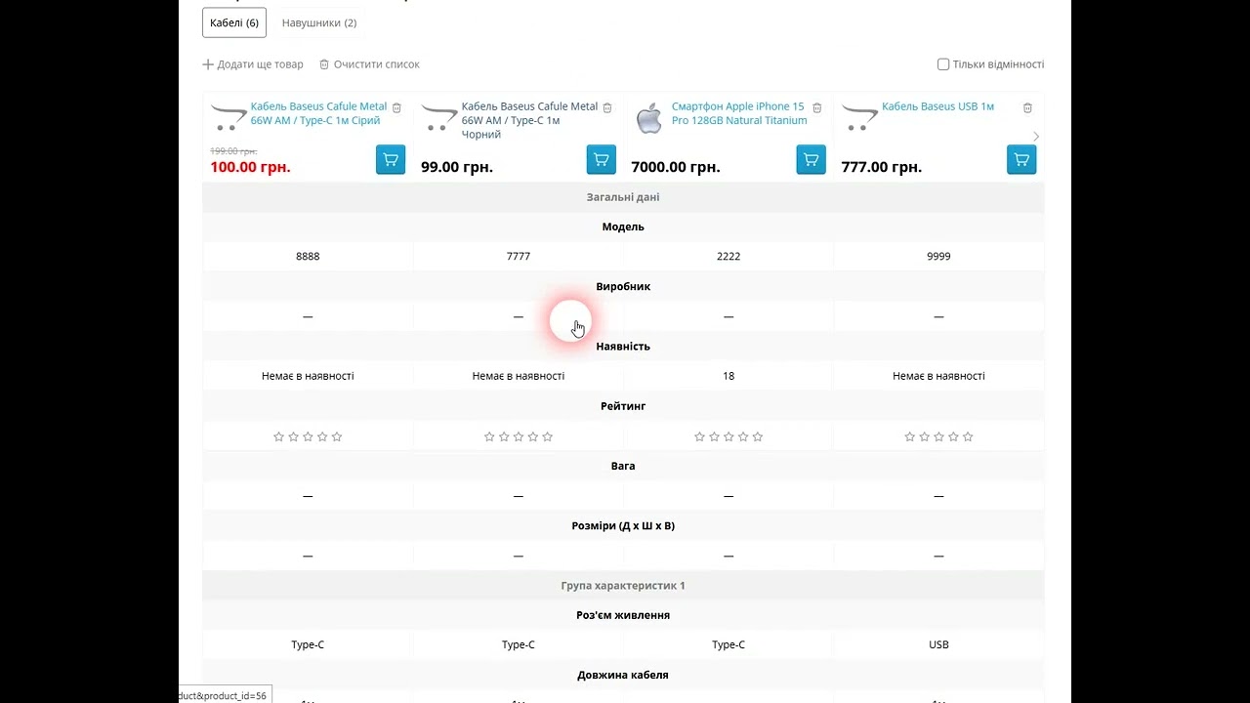This screenshot has width=1250, height=703.
Task: Show next products with right chevron
Action: pyautogui.click(x=1035, y=136)
